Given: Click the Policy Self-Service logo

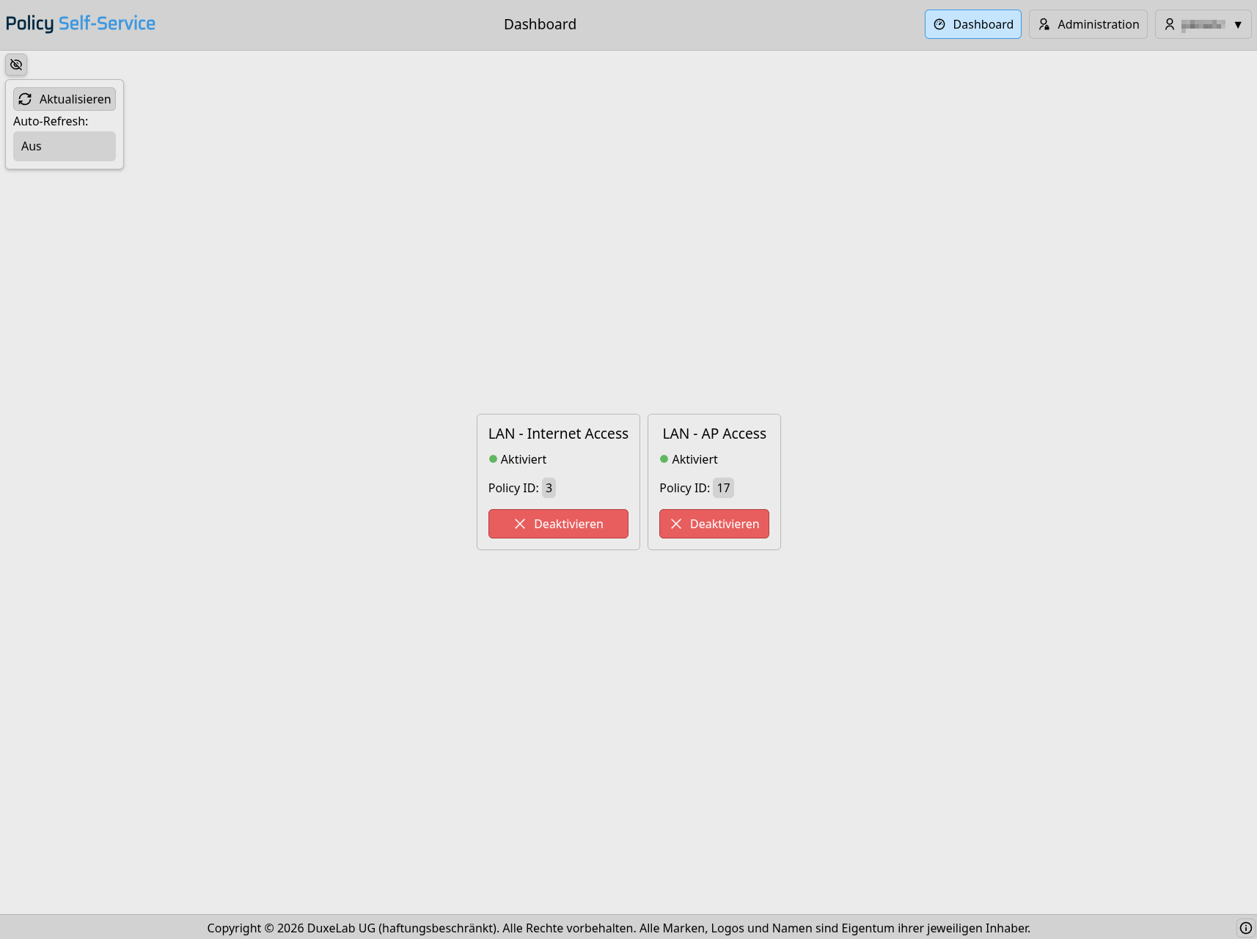Looking at the screenshot, I should 81,23.
